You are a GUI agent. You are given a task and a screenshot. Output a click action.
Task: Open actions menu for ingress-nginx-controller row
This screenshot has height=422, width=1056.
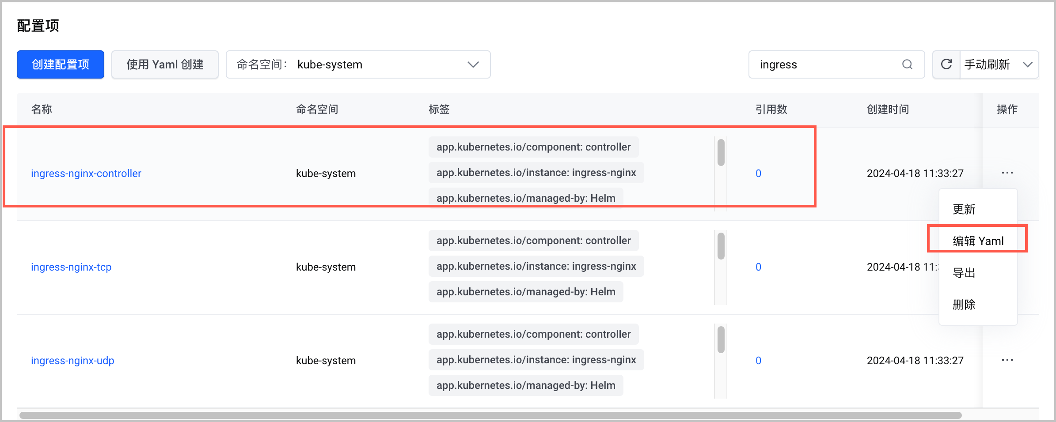click(x=1007, y=173)
